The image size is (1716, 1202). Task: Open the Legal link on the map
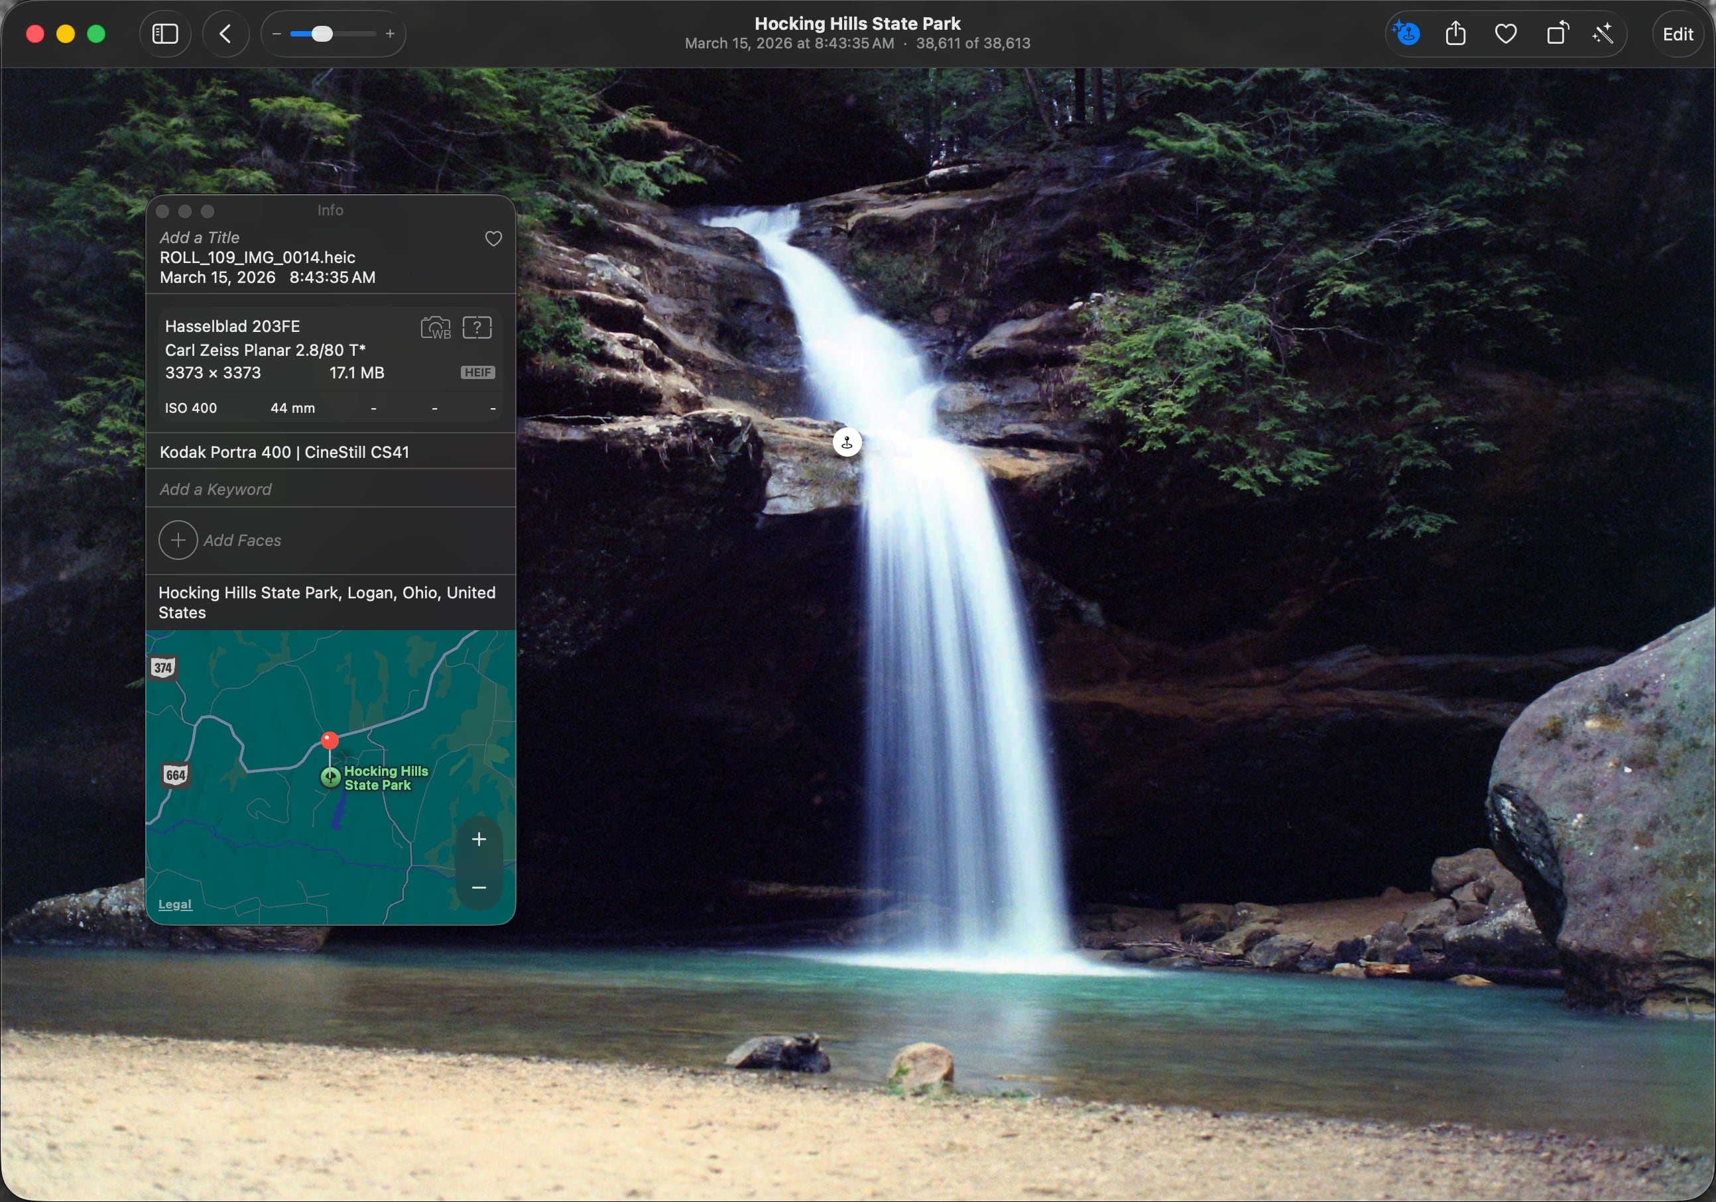174,904
